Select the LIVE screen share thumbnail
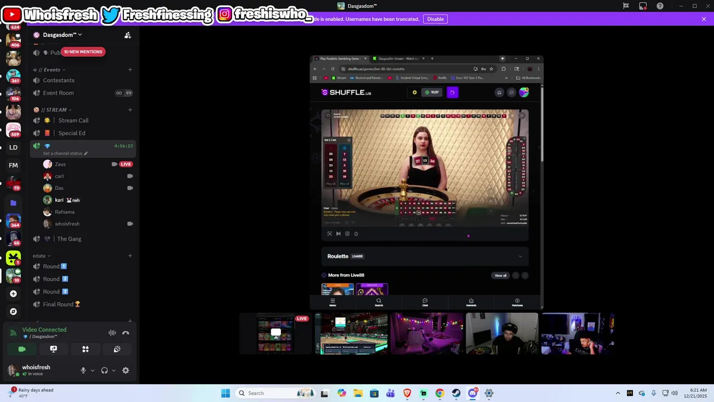The width and height of the screenshot is (714, 402). click(276, 333)
